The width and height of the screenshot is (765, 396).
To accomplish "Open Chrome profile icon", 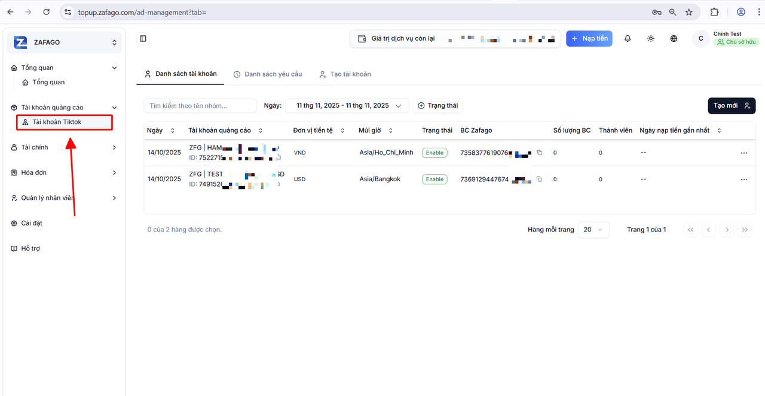I will (x=741, y=12).
